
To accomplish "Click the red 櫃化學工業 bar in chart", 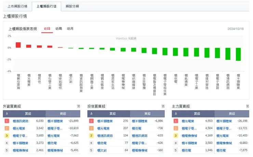I will 50,47.
